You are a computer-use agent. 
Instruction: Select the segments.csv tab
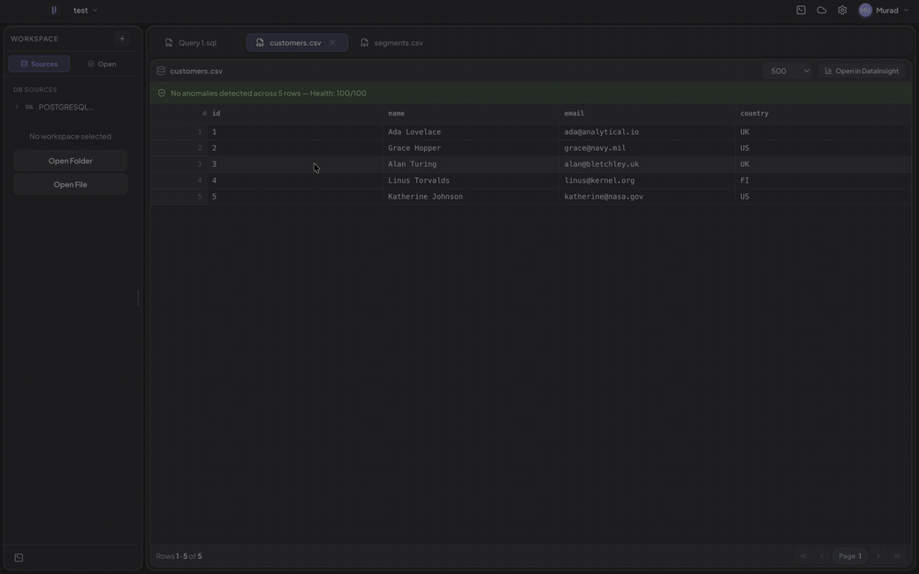click(392, 42)
